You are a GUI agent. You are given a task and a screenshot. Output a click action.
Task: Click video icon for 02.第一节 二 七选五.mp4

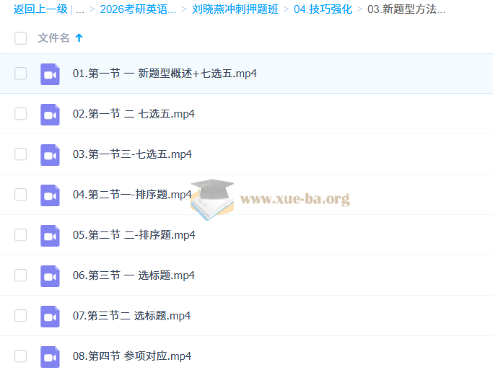tap(50, 114)
